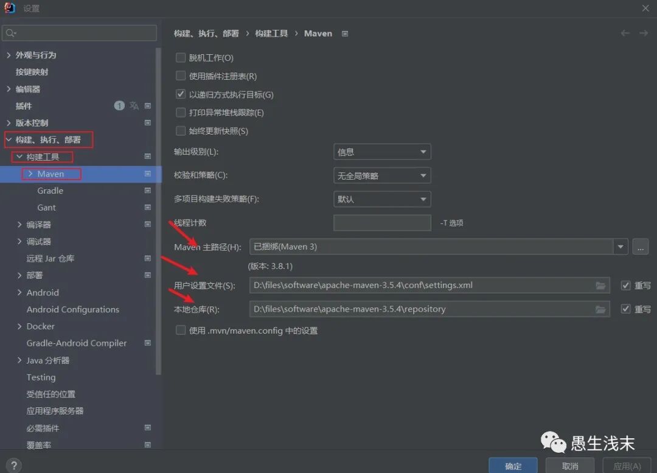Open help with the question mark button
Screen dimensions: 657x473
click(x=14, y=465)
